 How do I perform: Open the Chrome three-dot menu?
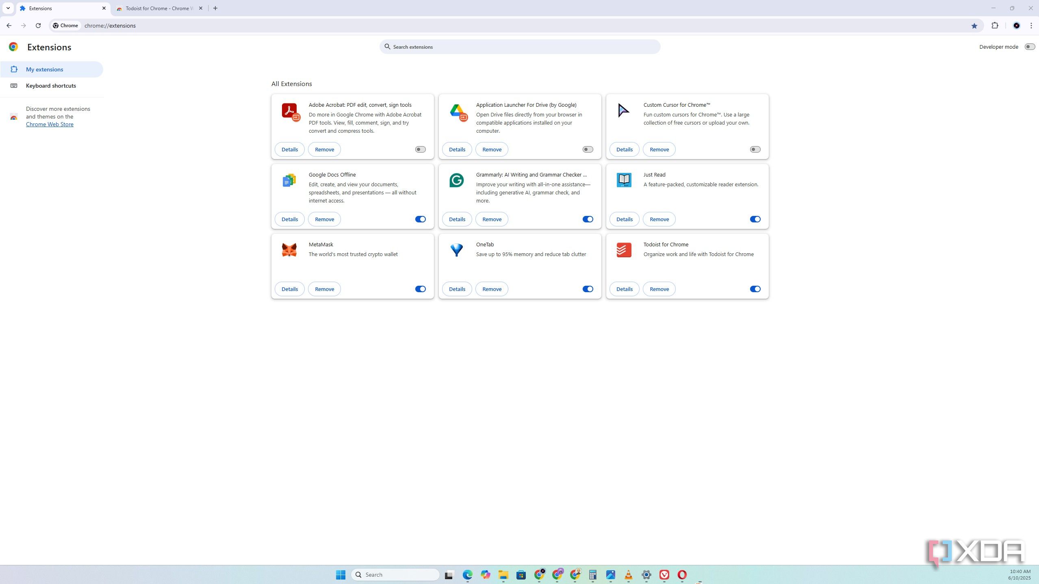coord(1031,26)
